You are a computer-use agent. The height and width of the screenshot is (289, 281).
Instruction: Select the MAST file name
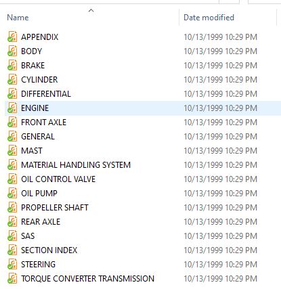point(32,151)
